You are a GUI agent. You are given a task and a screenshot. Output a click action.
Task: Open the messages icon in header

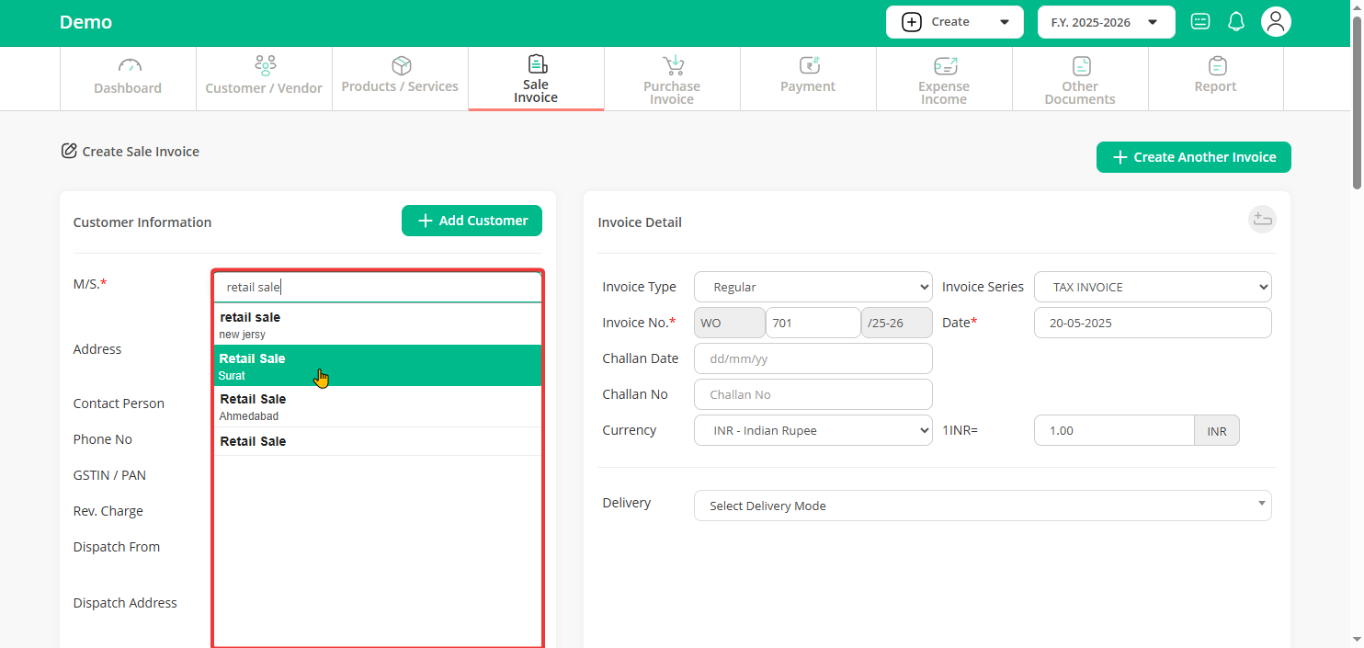[x=1199, y=22]
